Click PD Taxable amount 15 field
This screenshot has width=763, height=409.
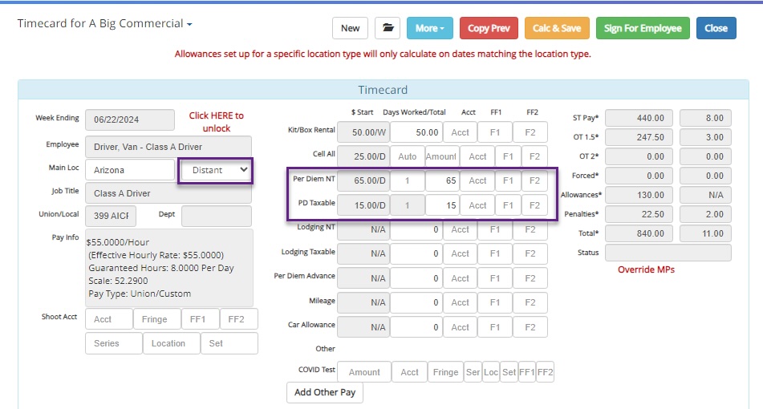[442, 205]
